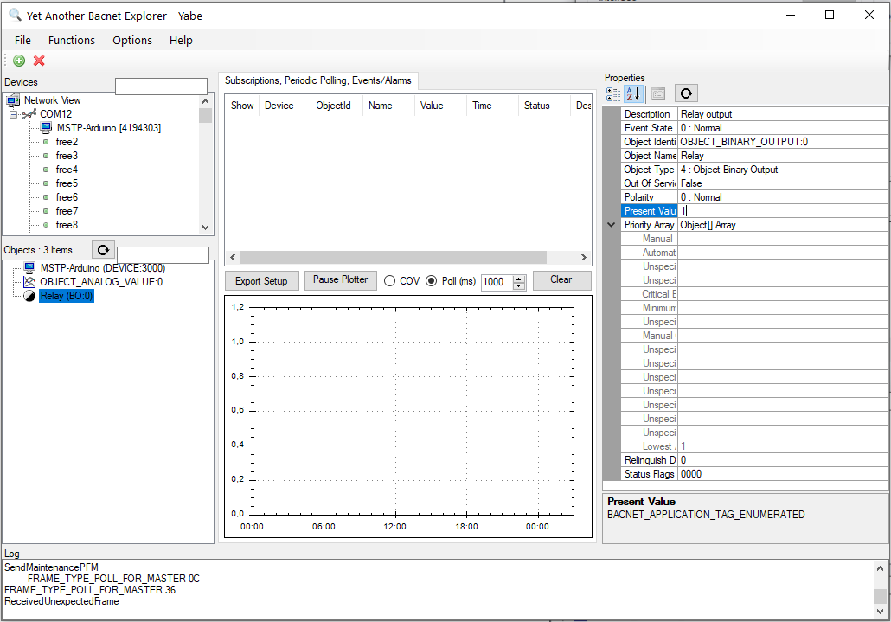Increase the poll interval with the up arrow
This screenshot has height=622, width=891.
(519, 279)
